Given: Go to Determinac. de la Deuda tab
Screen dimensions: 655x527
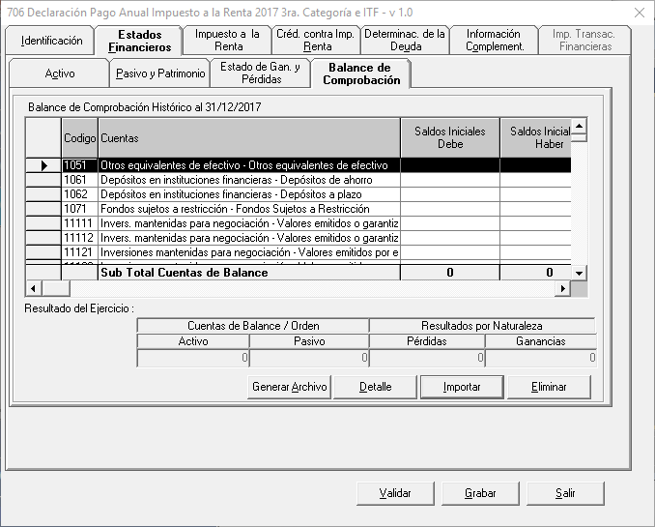Looking at the screenshot, I should pyautogui.click(x=405, y=41).
